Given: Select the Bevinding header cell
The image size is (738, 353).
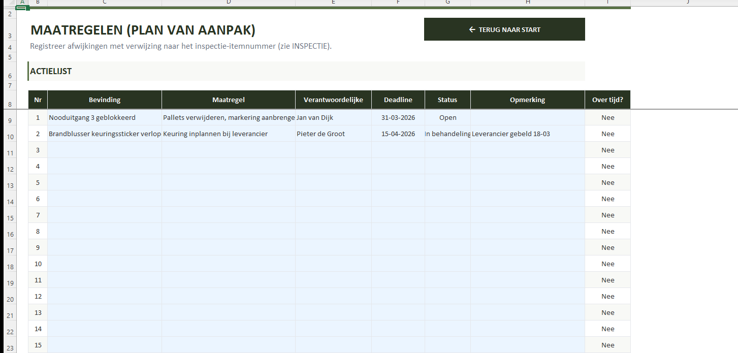Looking at the screenshot, I should [105, 100].
